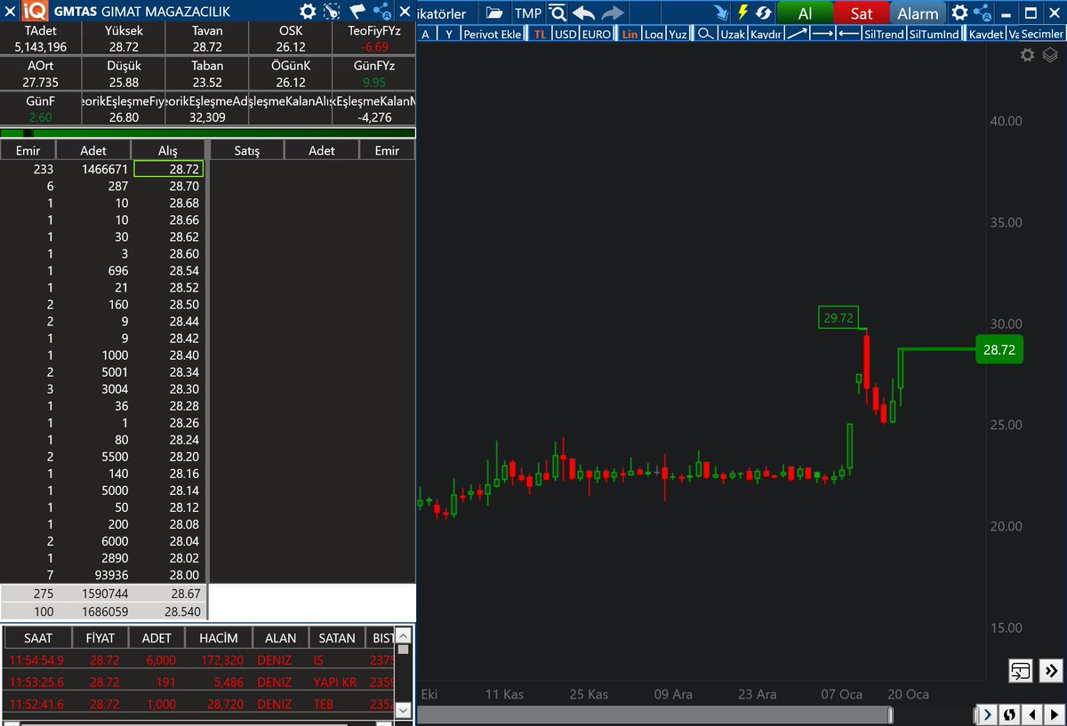The height and width of the screenshot is (726, 1067).
Task: Click the Satış column header
Action: point(246,150)
